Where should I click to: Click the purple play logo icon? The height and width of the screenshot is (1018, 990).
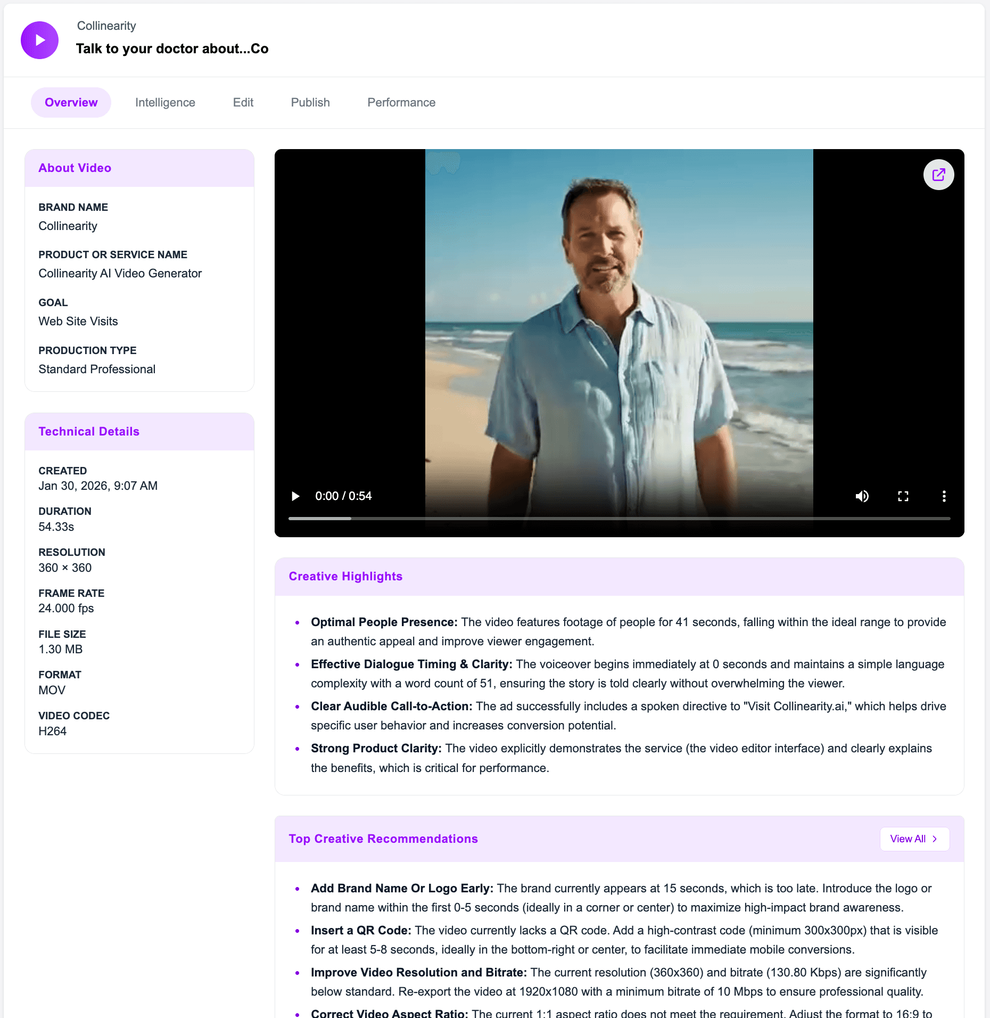39,40
